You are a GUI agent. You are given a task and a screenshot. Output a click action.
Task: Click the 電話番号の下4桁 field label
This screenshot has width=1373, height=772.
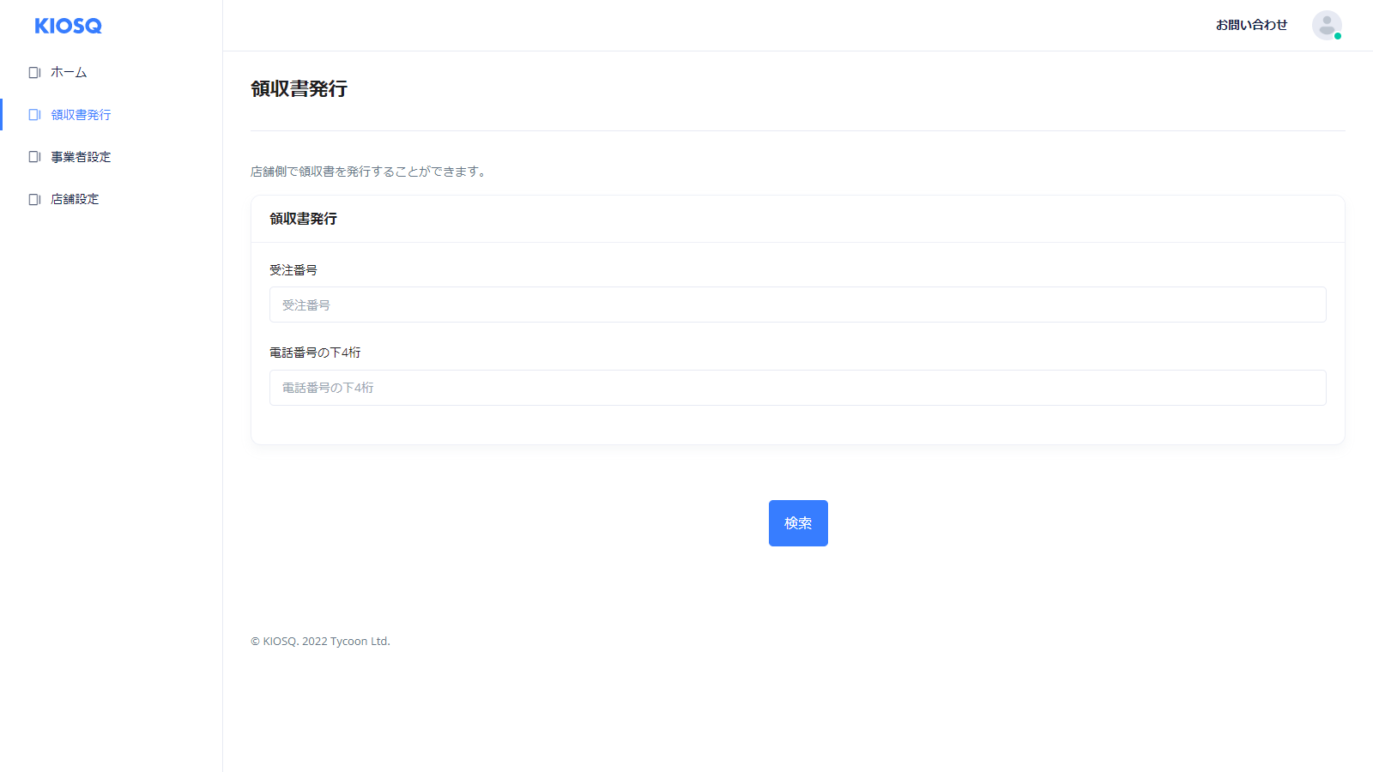[x=315, y=353]
